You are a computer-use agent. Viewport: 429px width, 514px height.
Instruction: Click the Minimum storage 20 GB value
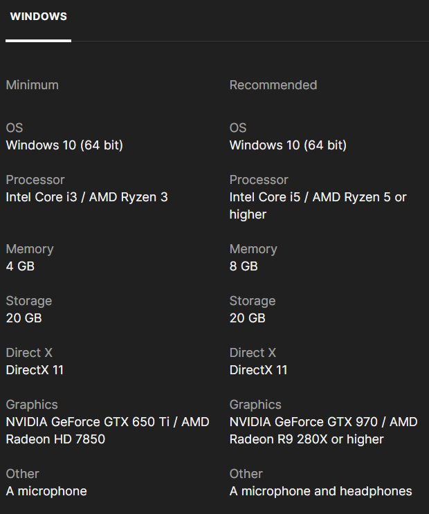point(24,318)
